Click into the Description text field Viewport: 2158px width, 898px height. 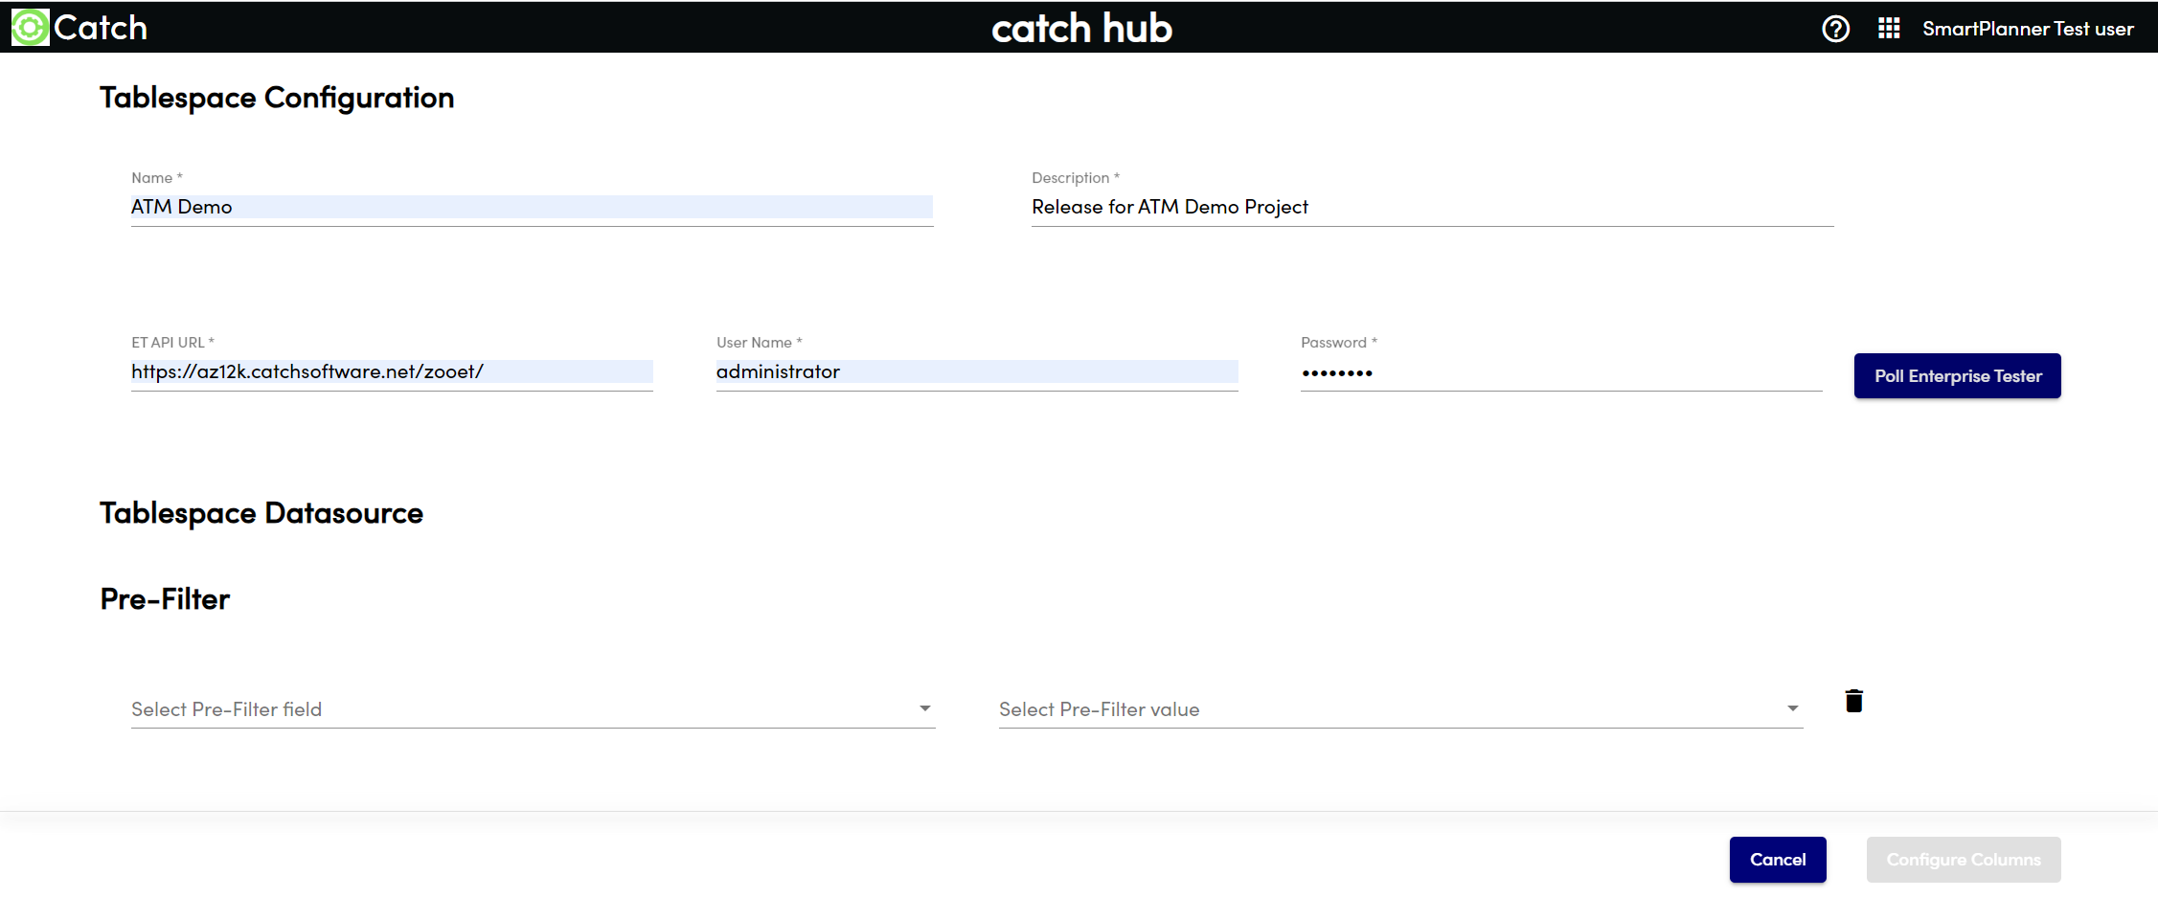(x=1432, y=207)
